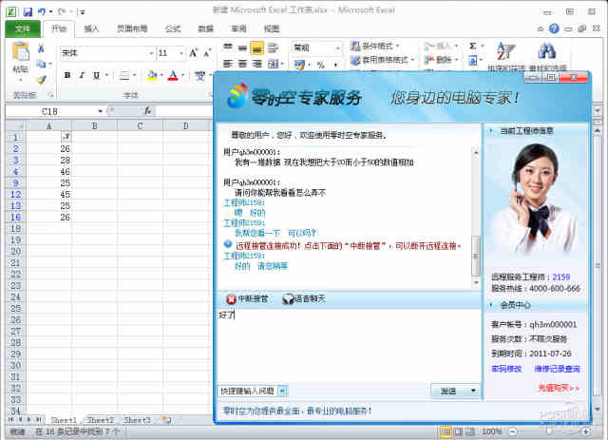608x440 pixels.
Task: Click the Send message button
Action: point(449,392)
